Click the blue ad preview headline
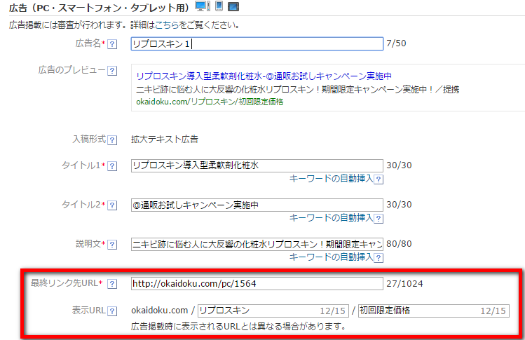Screen dimensions: 525x340 (x=264, y=76)
